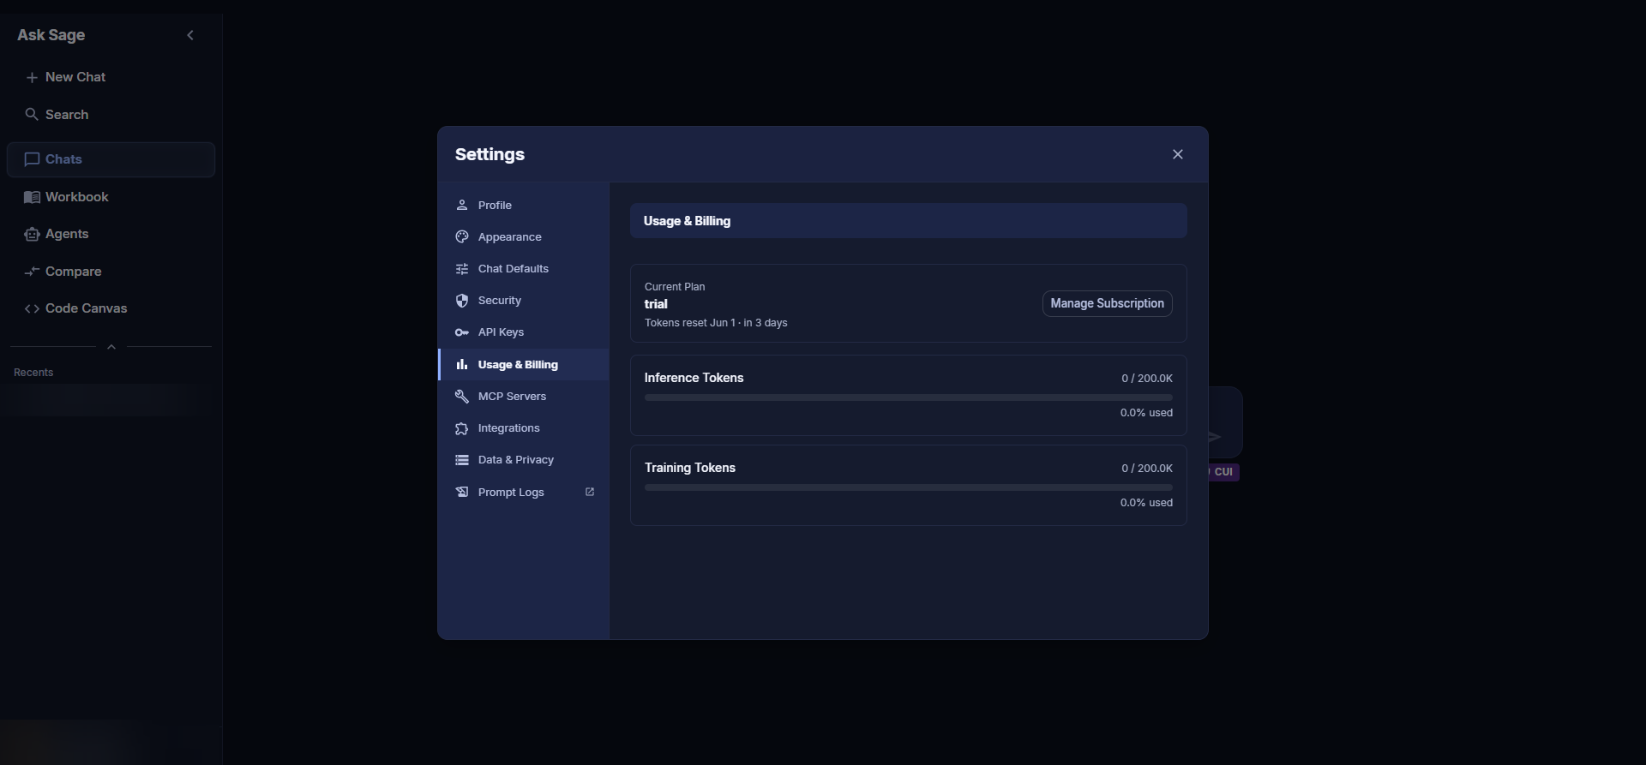1646x765 pixels.
Task: Open Profile settings
Action: click(x=523, y=206)
